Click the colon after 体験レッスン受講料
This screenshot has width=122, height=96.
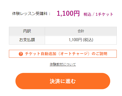[50, 14]
